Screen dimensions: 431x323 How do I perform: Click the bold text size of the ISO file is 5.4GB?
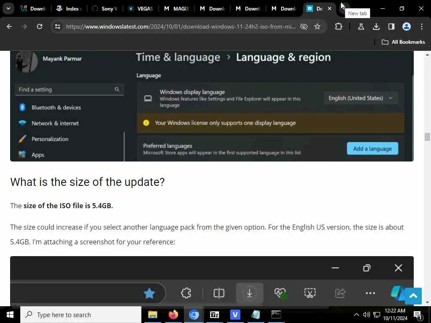68,206
